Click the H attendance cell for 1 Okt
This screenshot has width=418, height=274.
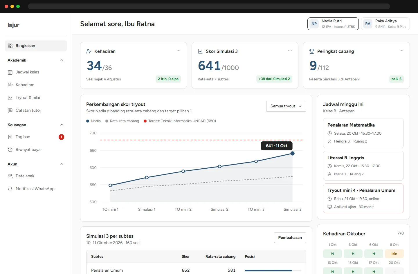pyautogui.click(x=333, y=254)
